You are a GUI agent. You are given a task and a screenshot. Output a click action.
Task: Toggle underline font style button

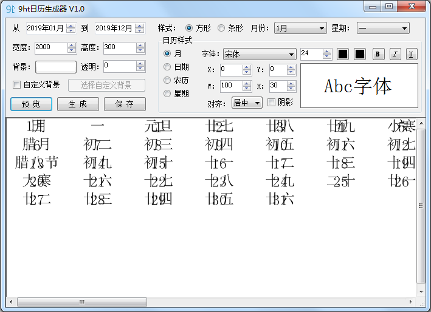tap(412, 54)
